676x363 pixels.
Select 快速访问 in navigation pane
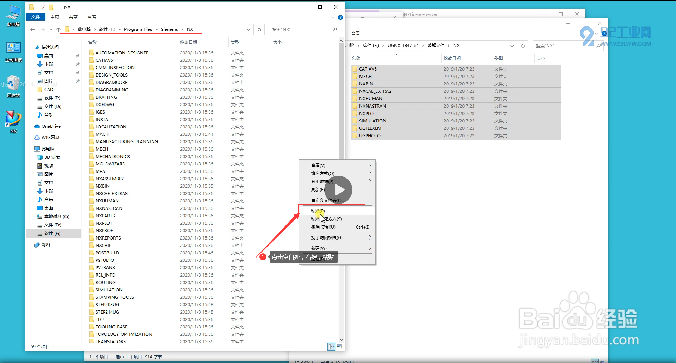(x=47, y=47)
